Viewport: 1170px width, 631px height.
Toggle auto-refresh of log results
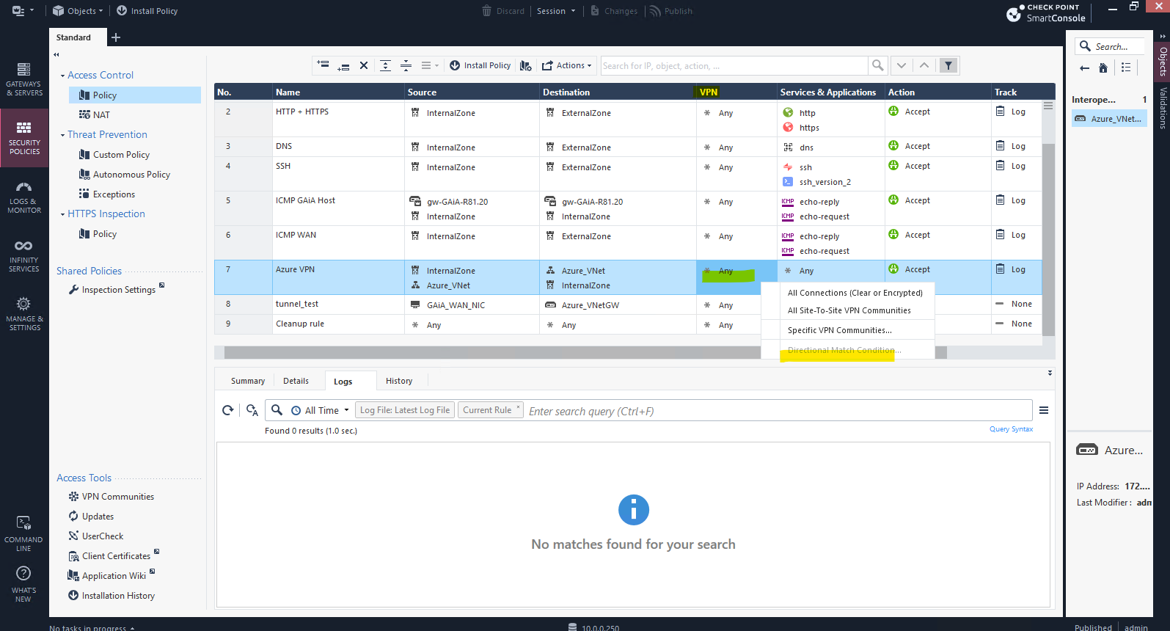pos(252,410)
